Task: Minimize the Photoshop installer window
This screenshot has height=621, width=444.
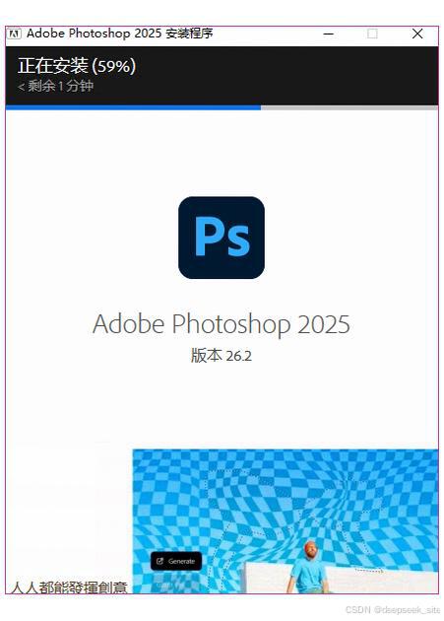Action: point(329,34)
